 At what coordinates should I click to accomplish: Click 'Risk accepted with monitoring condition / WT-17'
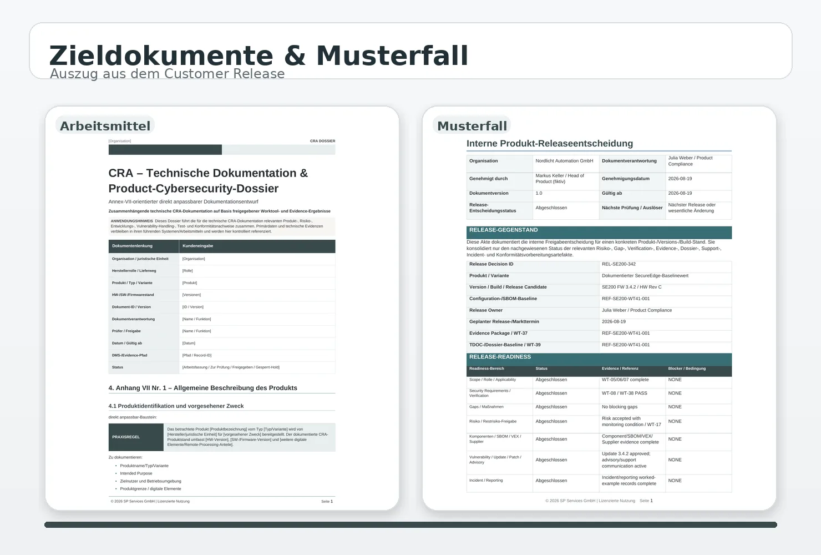(x=631, y=421)
